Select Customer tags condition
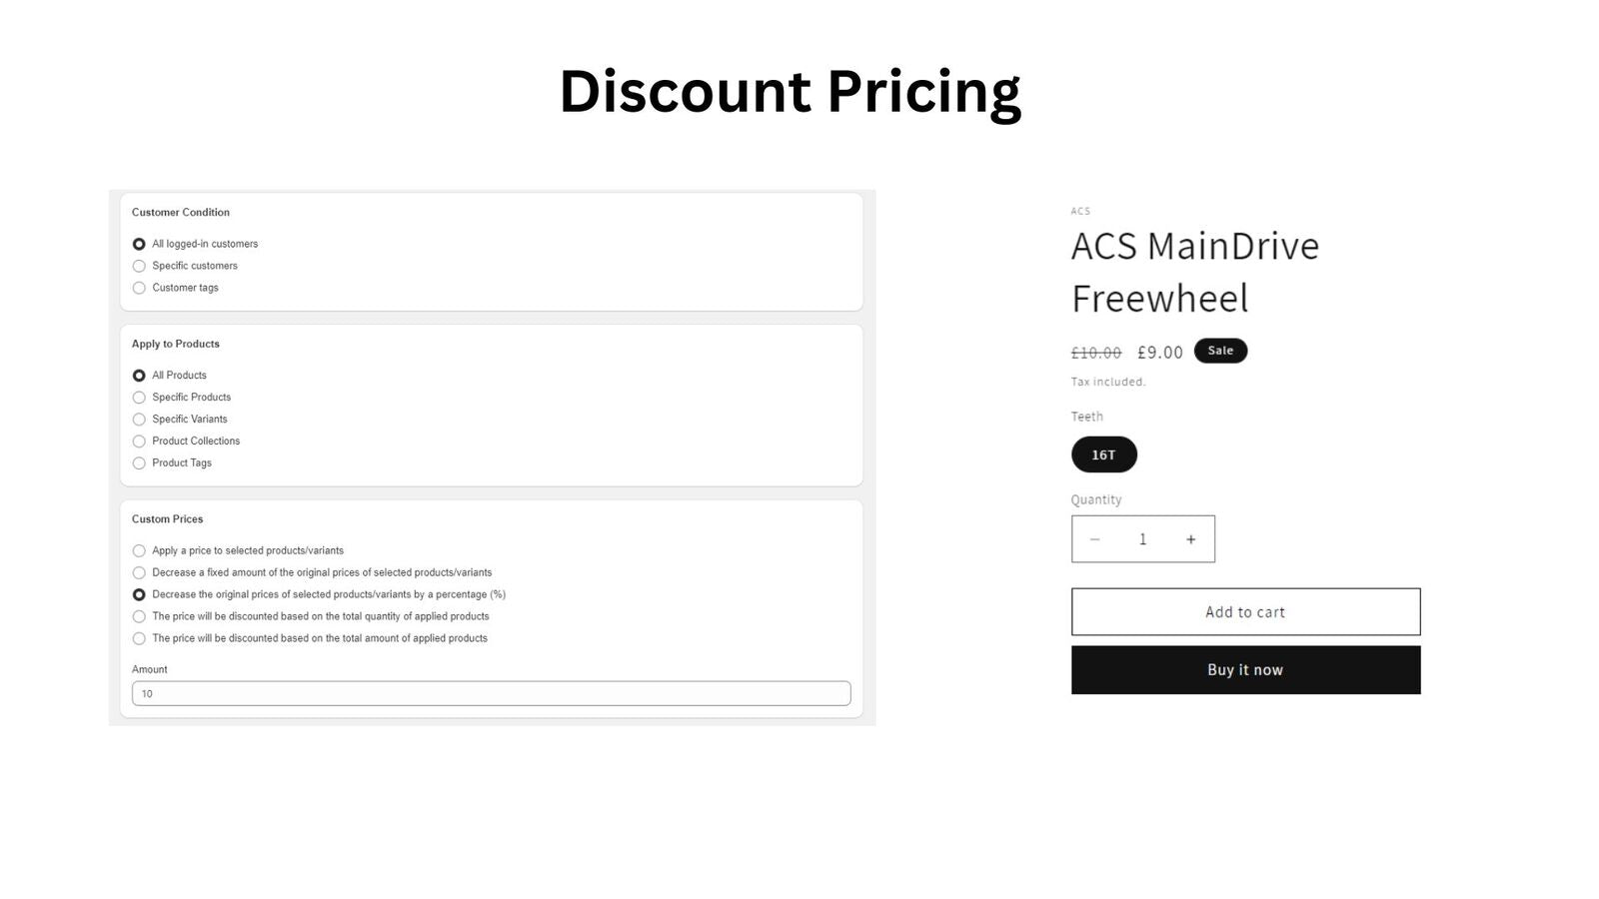This screenshot has width=1599, height=899. [139, 288]
